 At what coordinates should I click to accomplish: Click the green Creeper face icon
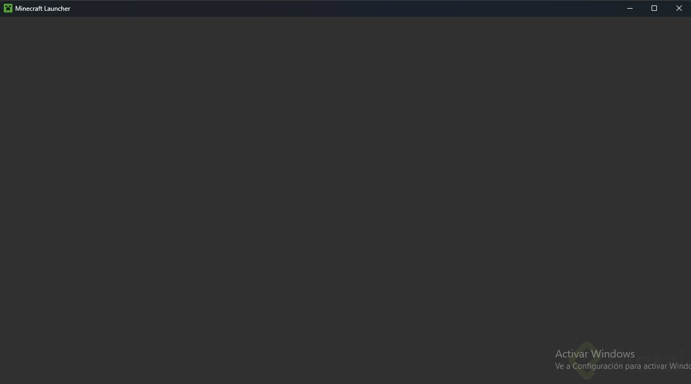coord(8,8)
